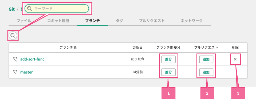
Task: Open the master branch link
Action: (x=26, y=72)
